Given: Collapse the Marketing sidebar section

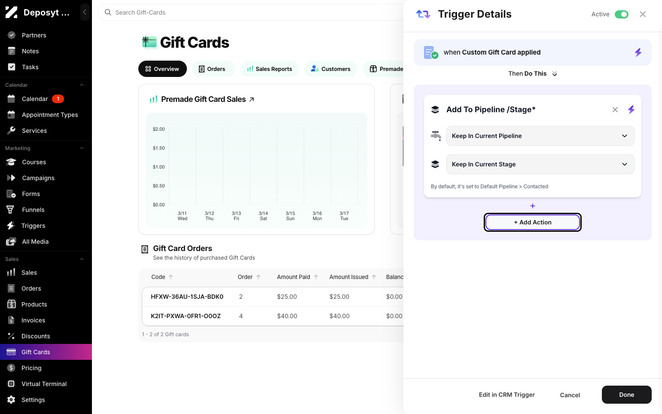Looking at the screenshot, I should pos(82,148).
